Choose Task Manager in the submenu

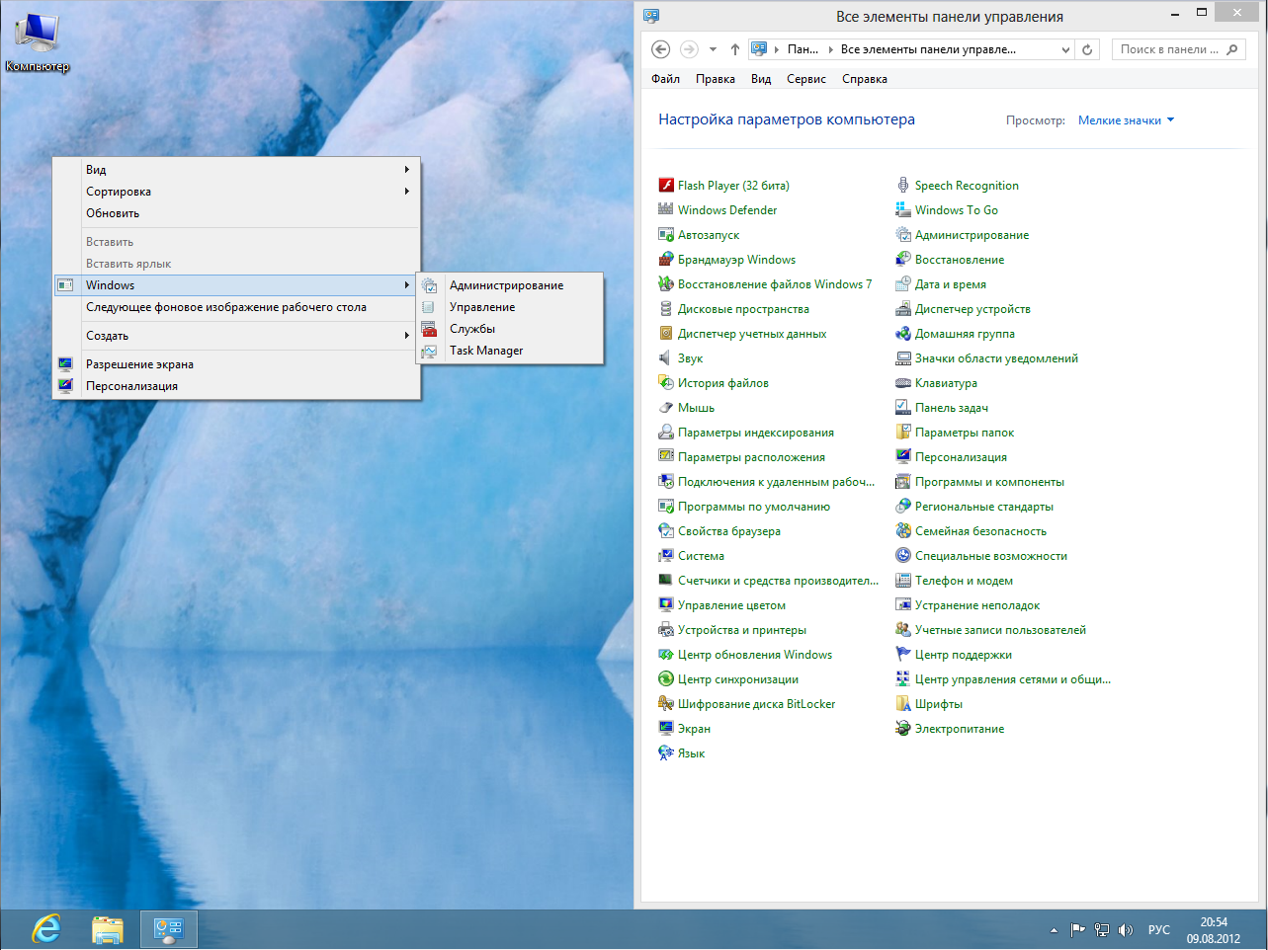pos(510,351)
